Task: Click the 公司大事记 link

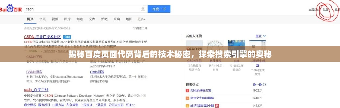Action: [x=116, y=105]
